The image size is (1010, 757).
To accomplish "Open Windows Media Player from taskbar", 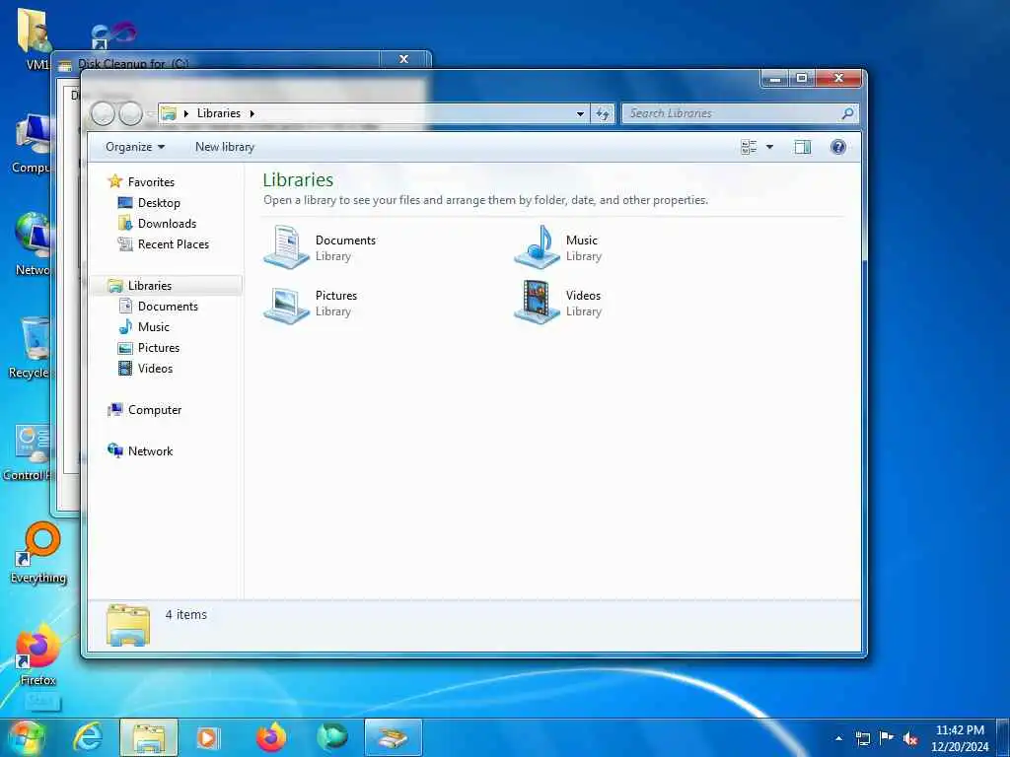I will [x=207, y=737].
